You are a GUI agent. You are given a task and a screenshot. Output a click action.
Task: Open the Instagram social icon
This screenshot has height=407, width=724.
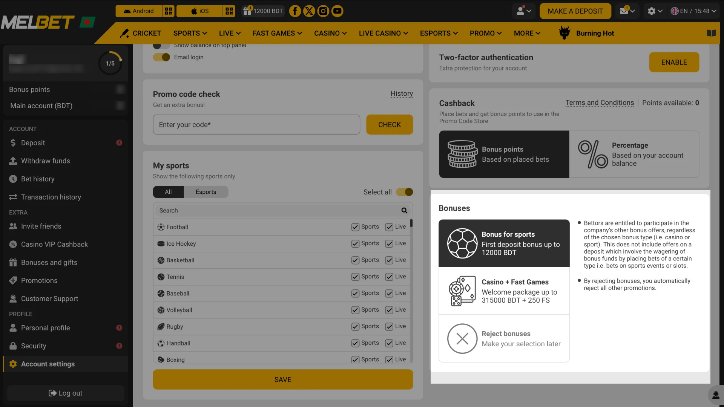(323, 11)
